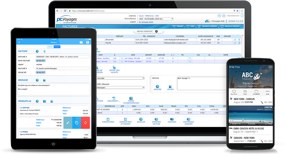Click the COURRIEL email icon
Screen dimensions: 286x155
172,119
